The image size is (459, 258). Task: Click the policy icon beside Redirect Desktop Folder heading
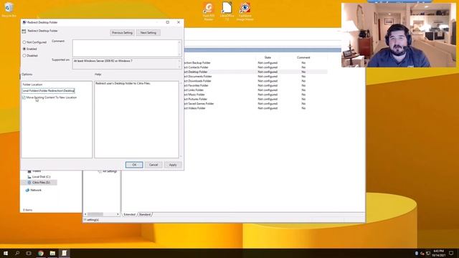[x=24, y=31]
